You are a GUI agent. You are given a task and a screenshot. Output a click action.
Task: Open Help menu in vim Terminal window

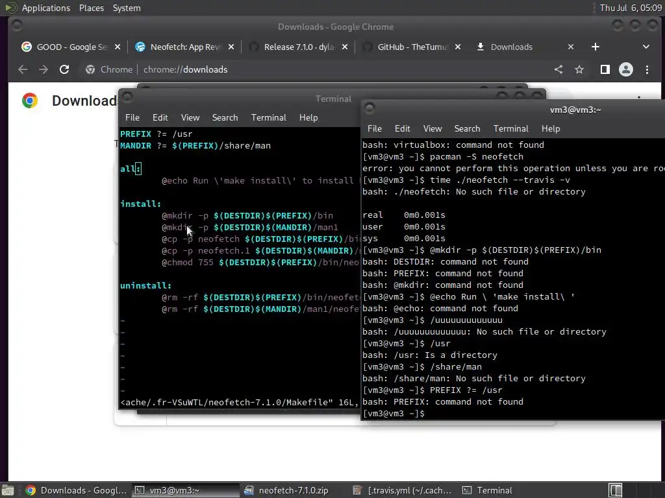[308, 118]
